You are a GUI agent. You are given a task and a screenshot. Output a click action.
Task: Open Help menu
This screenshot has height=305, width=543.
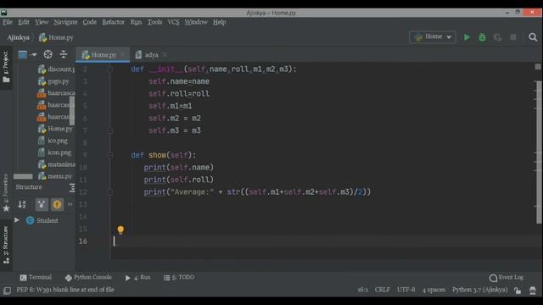click(x=219, y=22)
